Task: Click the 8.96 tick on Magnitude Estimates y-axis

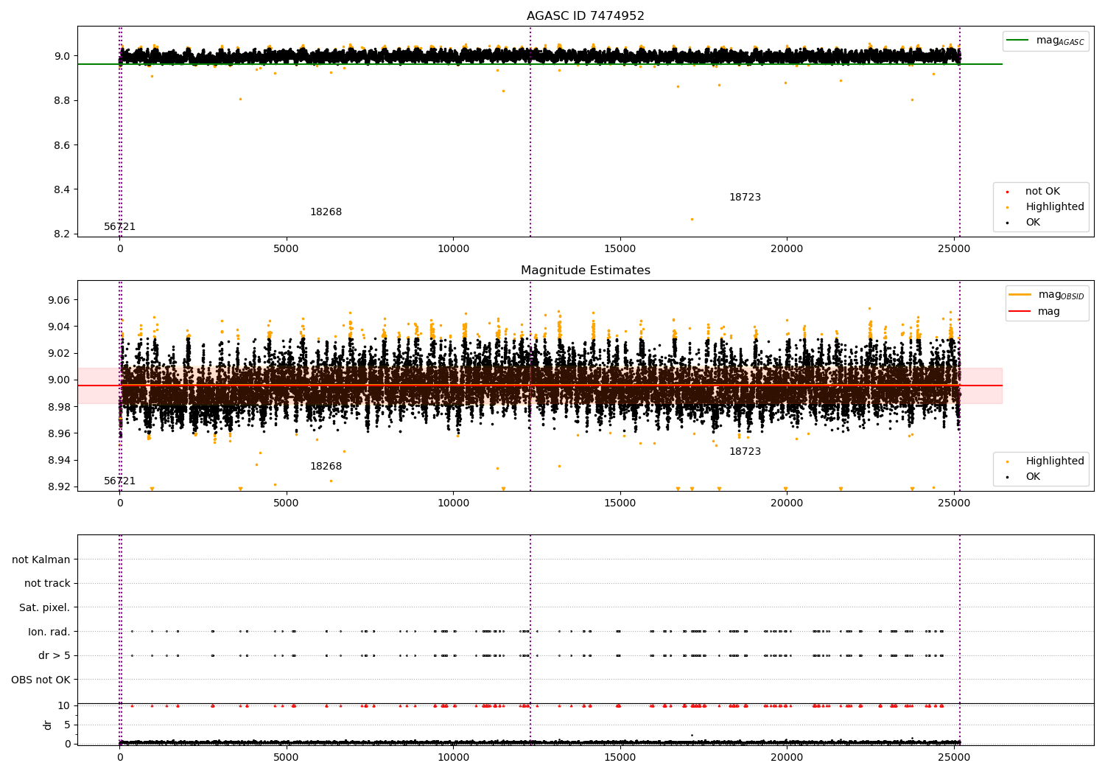Action: pyautogui.click(x=59, y=433)
